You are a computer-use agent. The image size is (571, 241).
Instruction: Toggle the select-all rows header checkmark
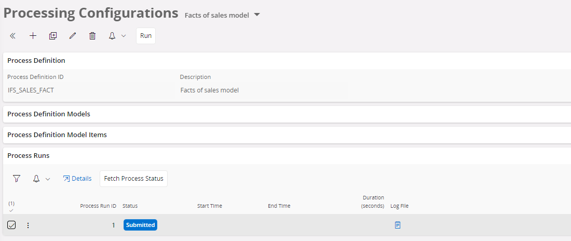click(11, 210)
